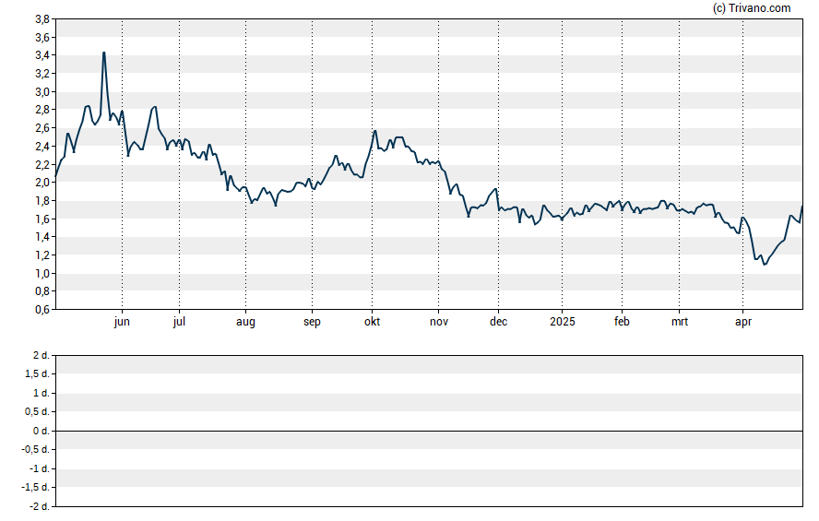Click the 2,6 price axis value
This screenshot has height=521, width=819.
pyautogui.click(x=42, y=128)
